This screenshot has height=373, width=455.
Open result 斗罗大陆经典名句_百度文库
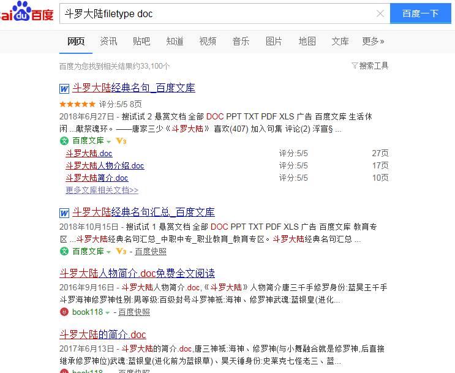coord(133,88)
